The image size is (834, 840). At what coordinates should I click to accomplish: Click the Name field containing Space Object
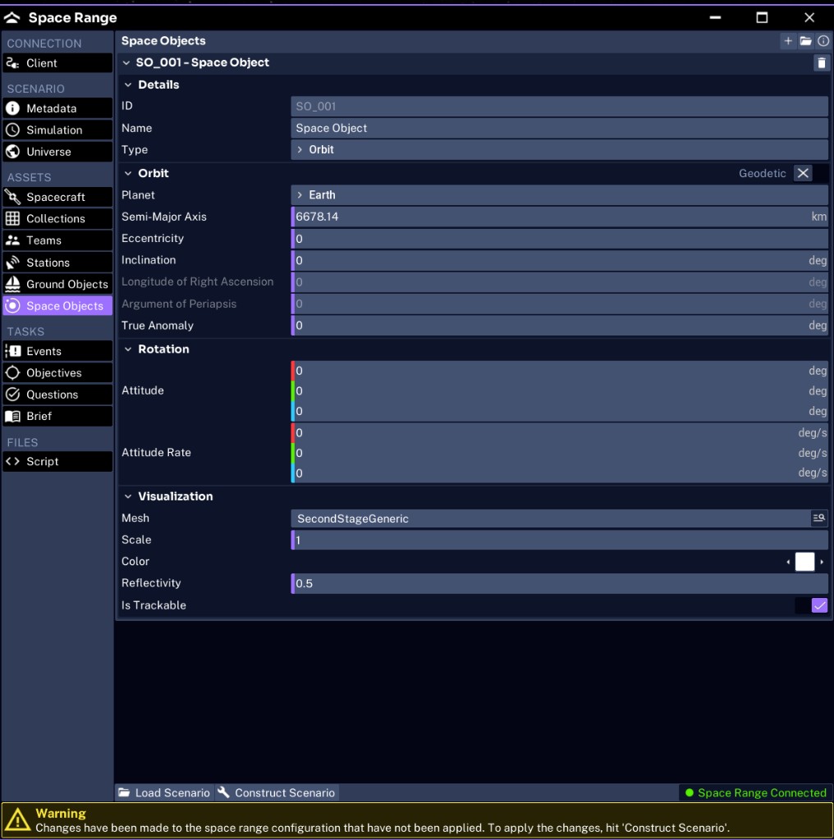pos(560,128)
